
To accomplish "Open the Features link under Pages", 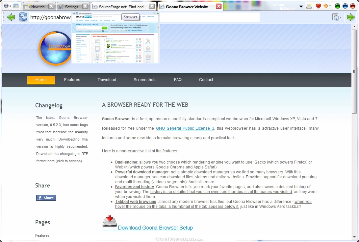I will tap(42, 235).
